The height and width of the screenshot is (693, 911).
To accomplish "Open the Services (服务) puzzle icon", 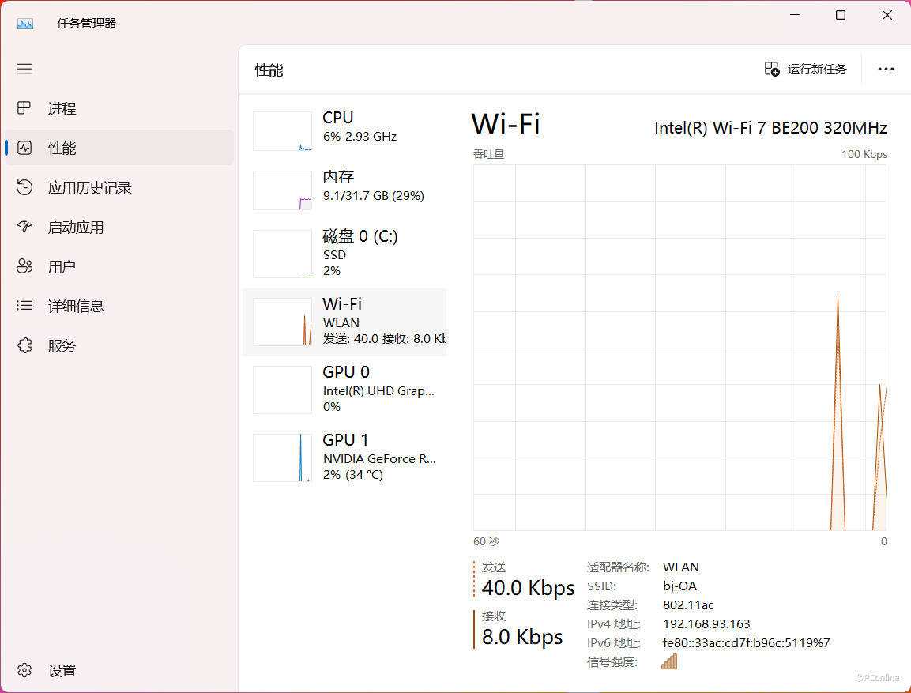I will [x=24, y=345].
